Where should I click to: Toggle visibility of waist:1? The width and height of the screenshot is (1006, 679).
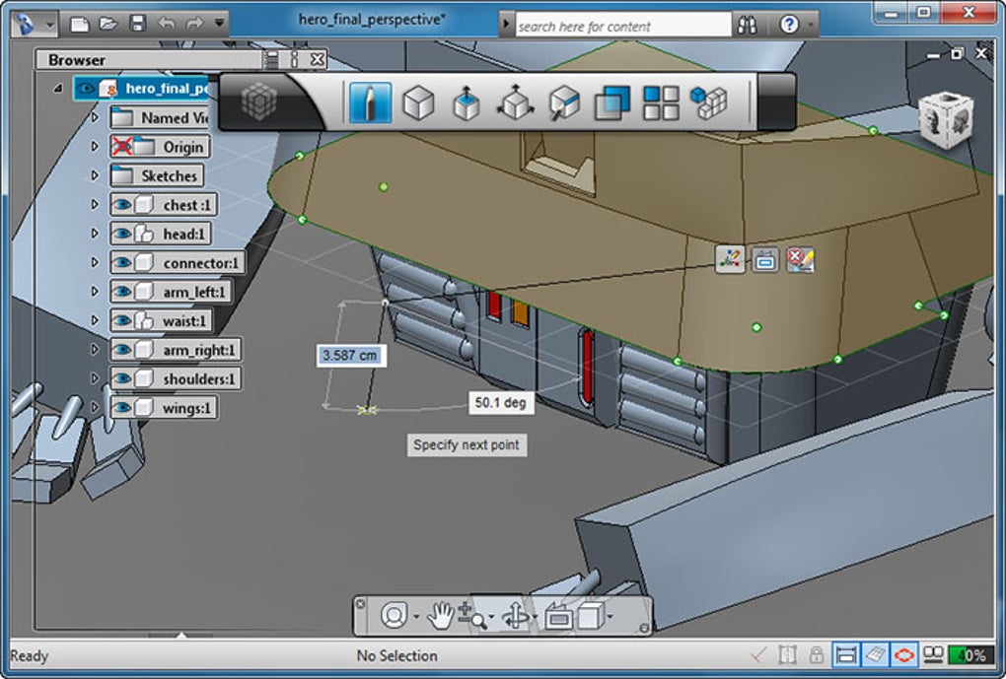coord(122,320)
